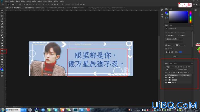200x112 pixels.
Task: Hide the second folder group layer
Action: [x=166, y=80]
